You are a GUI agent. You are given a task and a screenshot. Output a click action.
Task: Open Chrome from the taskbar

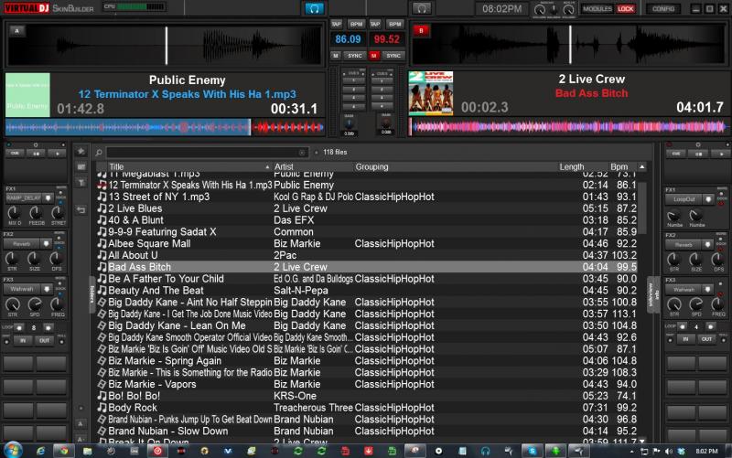click(x=64, y=451)
